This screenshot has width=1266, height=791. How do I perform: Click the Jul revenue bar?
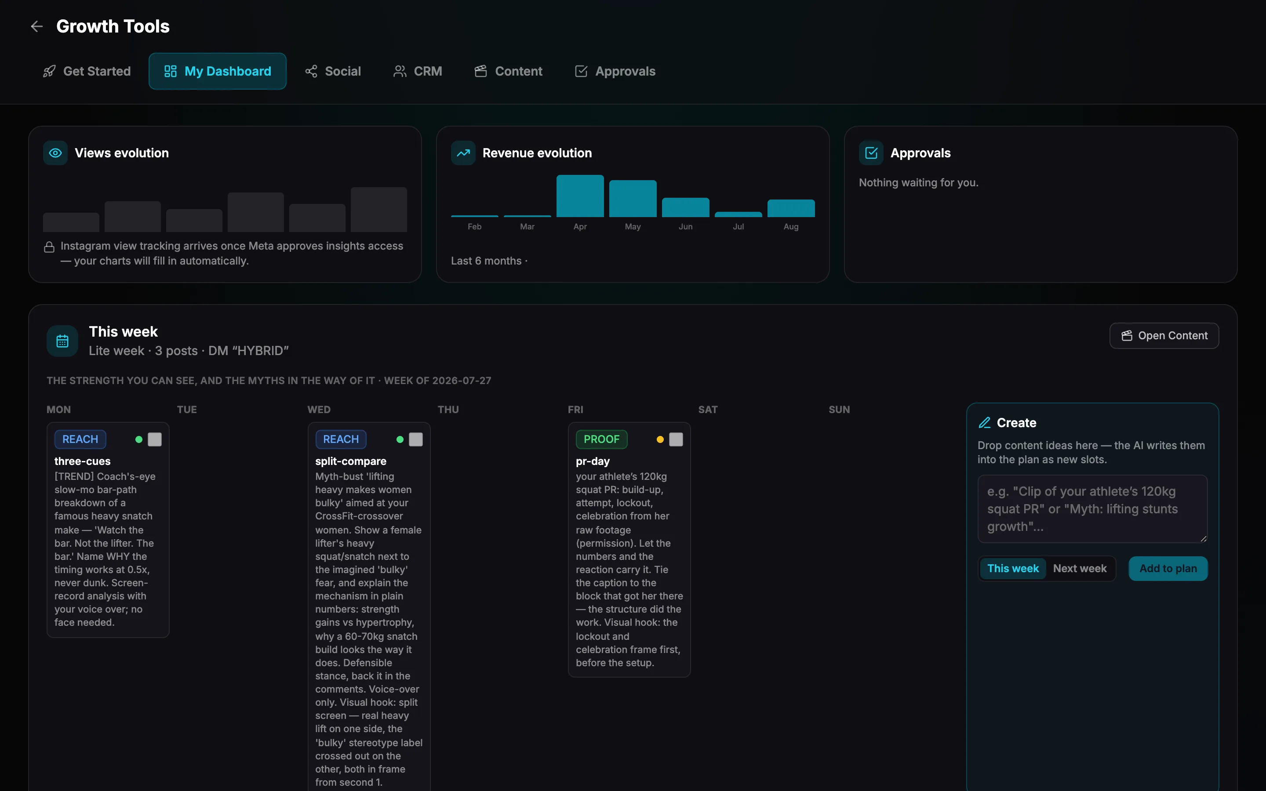pyautogui.click(x=738, y=214)
